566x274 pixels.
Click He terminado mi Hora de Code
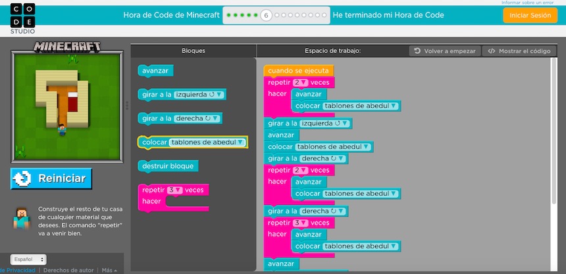(x=388, y=15)
